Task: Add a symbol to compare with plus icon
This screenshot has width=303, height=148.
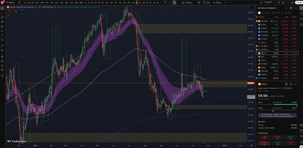Action: coord(19,3)
